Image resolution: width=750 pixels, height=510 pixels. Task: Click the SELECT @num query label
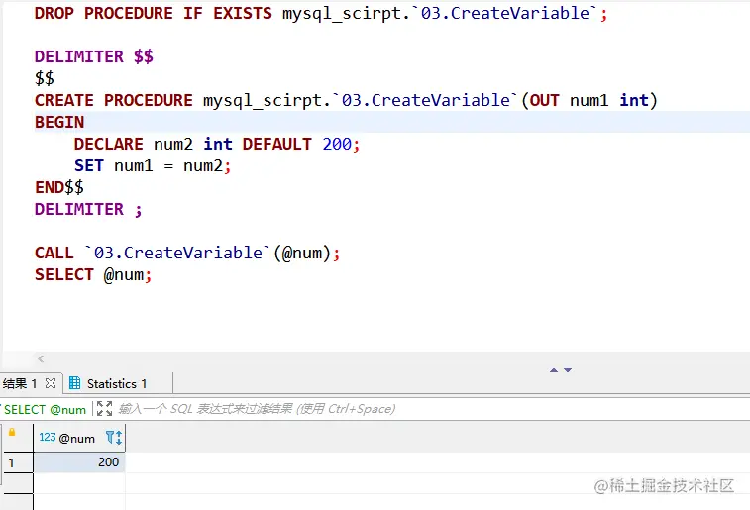(x=45, y=410)
